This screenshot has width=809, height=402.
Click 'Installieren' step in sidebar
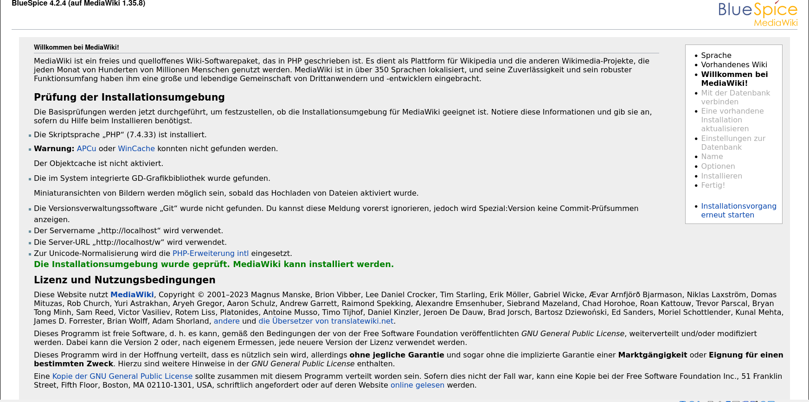coord(722,176)
